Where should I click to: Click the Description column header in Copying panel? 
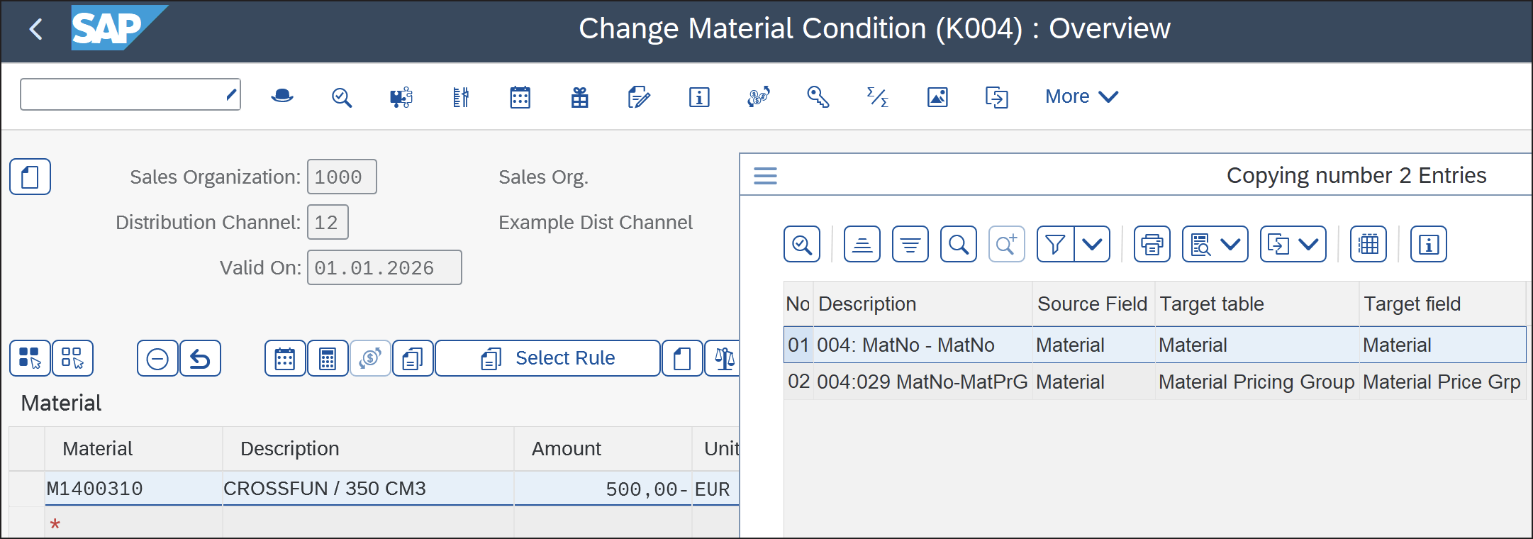pos(922,304)
